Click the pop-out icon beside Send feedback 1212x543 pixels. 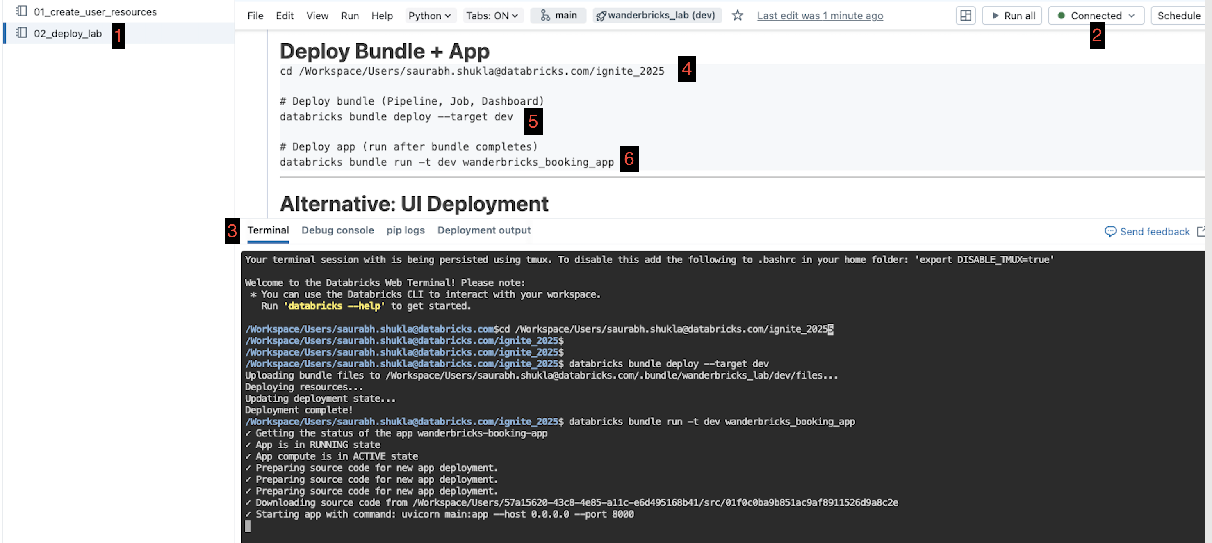[1201, 231]
